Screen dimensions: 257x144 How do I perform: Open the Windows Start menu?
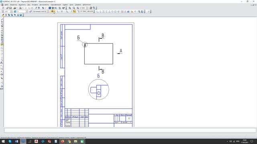(x=3, y=141)
